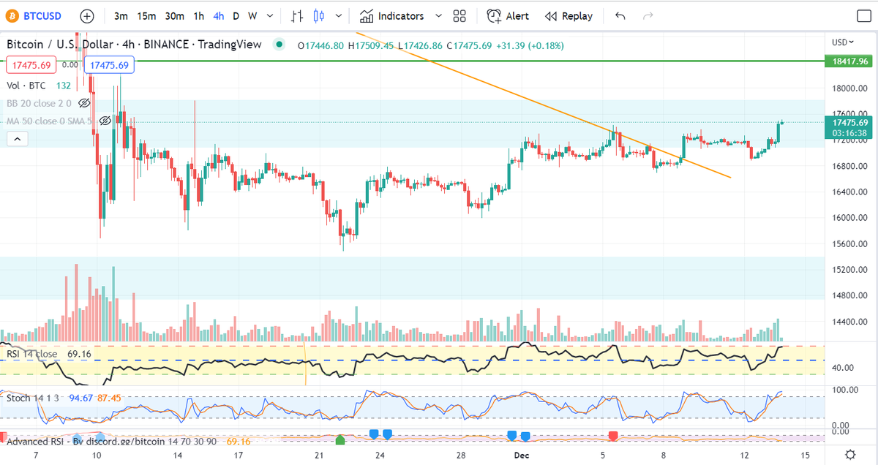878x465 pixels.
Task: Select the weekly W timeframe
Action: (252, 15)
